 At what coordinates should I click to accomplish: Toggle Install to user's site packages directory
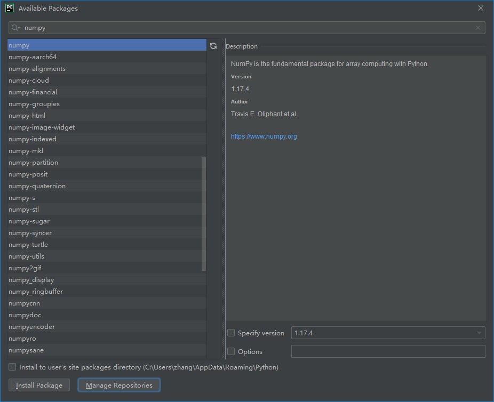[x=12, y=367]
